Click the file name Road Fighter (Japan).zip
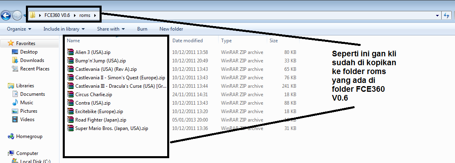The image size is (455, 163). 101,120
